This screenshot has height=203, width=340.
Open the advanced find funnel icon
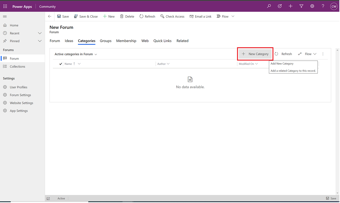click(301, 6)
